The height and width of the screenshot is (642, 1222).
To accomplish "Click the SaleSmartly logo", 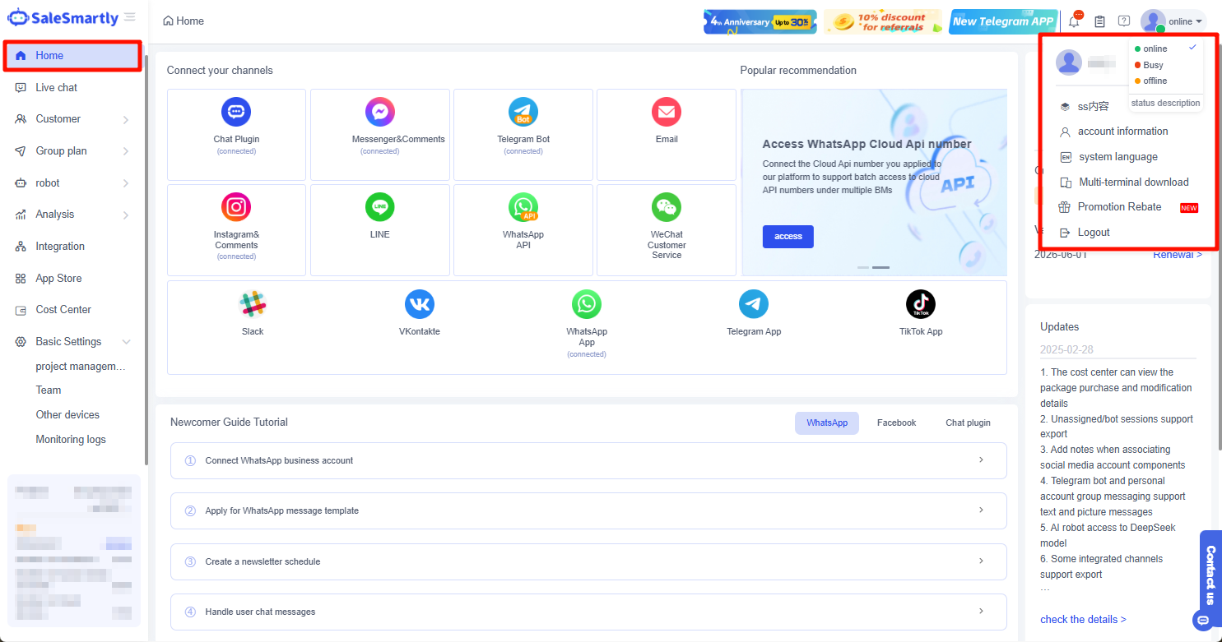I will 63,17.
